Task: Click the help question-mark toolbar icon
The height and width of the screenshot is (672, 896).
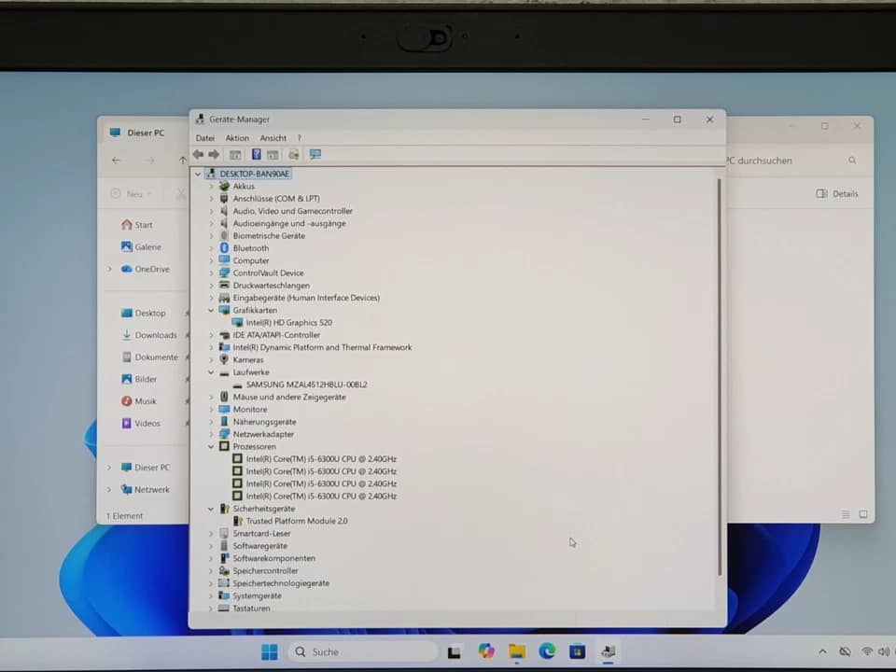Action: pos(256,154)
